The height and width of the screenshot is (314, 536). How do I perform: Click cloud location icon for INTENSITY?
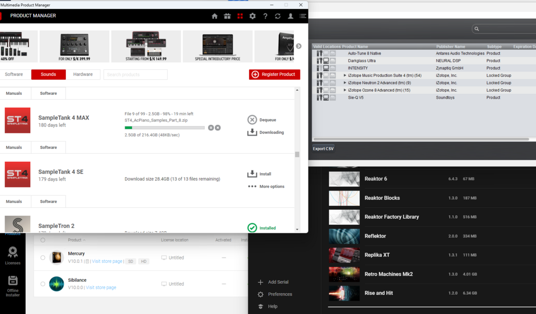click(x=333, y=68)
